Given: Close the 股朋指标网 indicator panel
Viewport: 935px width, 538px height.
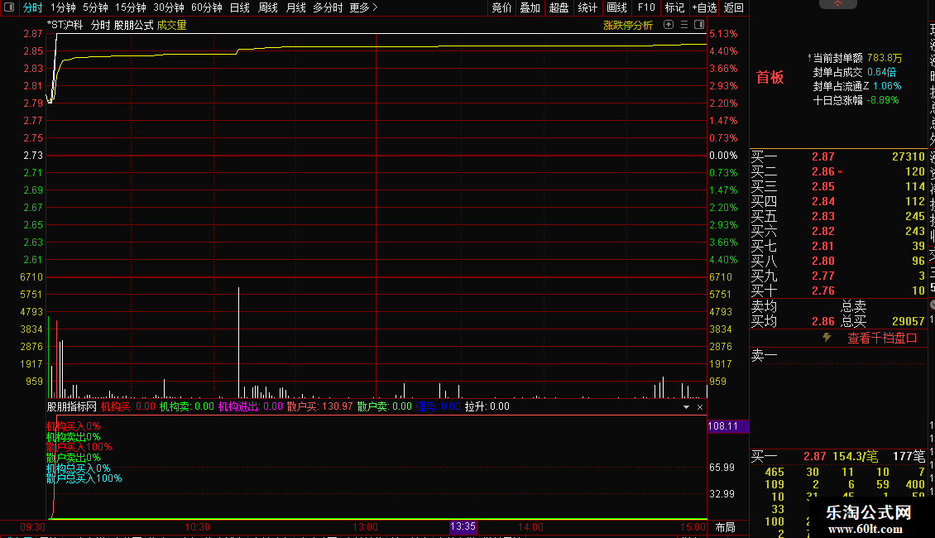Looking at the screenshot, I should click(x=700, y=406).
